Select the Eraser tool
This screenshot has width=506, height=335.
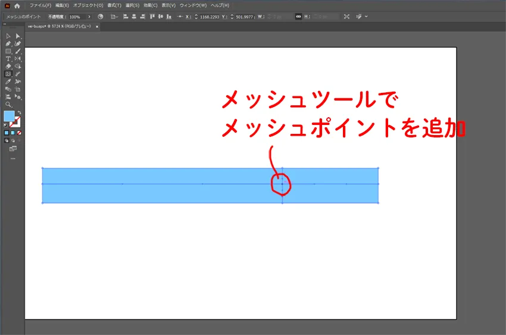8,66
